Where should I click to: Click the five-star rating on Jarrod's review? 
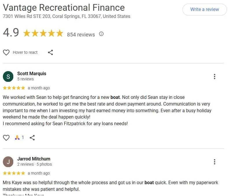point(14,173)
